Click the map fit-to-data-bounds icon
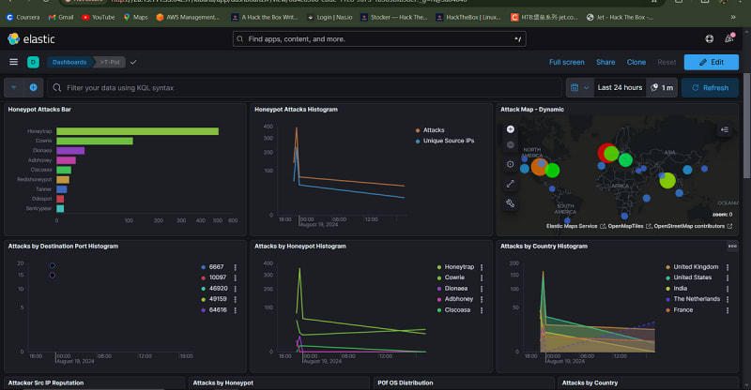 pos(511,164)
